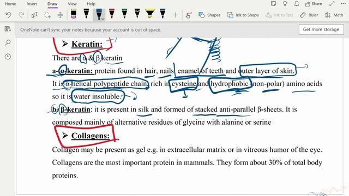
Task: Click the Collagens: heading
Action: pyautogui.click(x=91, y=136)
